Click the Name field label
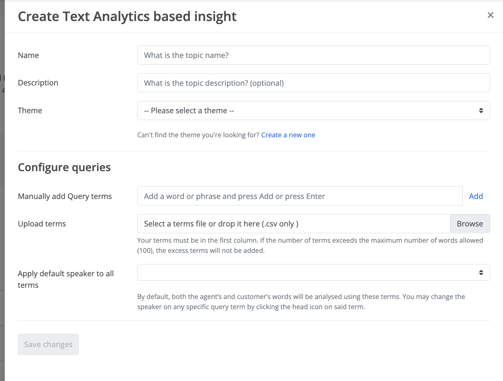The width and height of the screenshot is (503, 381). (28, 55)
